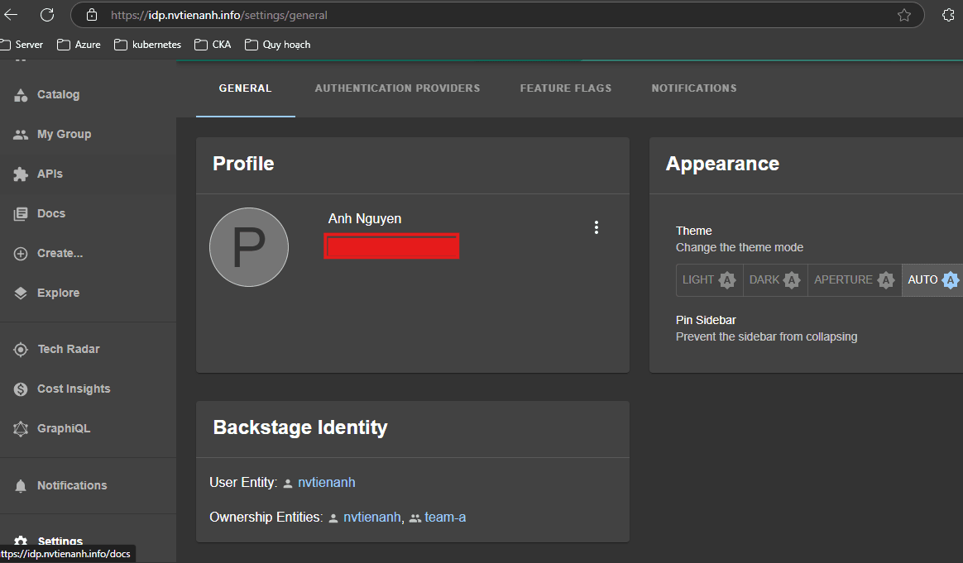The width and height of the screenshot is (963, 563).
Task: Open Cost Insights dollar icon
Action: click(x=21, y=389)
